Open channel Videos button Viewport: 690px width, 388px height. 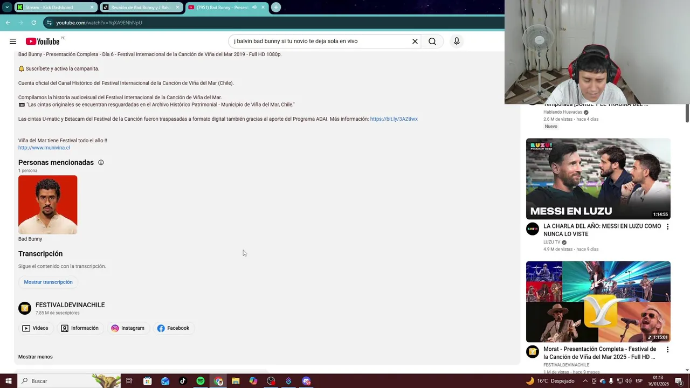click(35, 328)
